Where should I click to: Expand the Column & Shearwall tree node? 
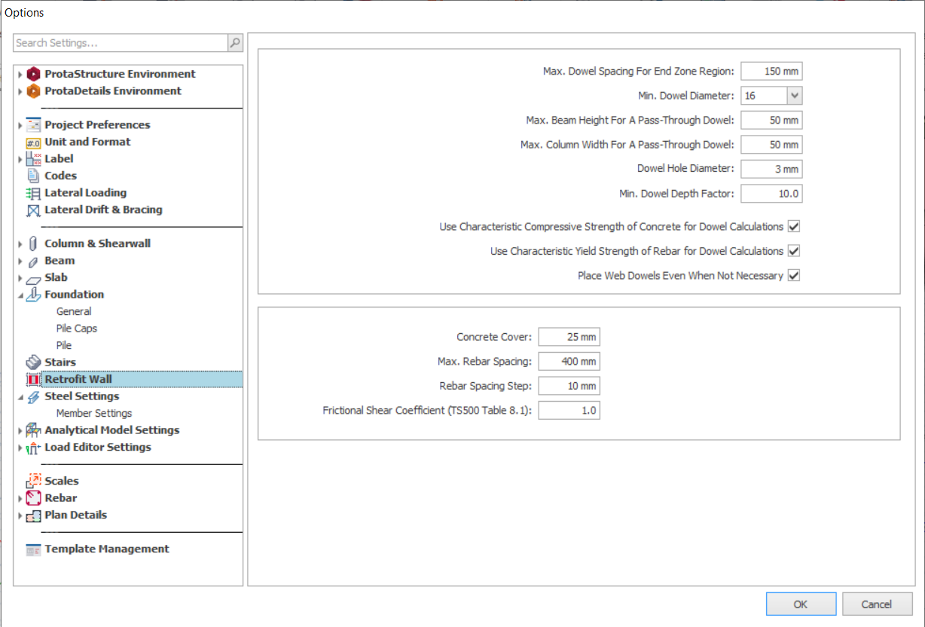point(20,244)
